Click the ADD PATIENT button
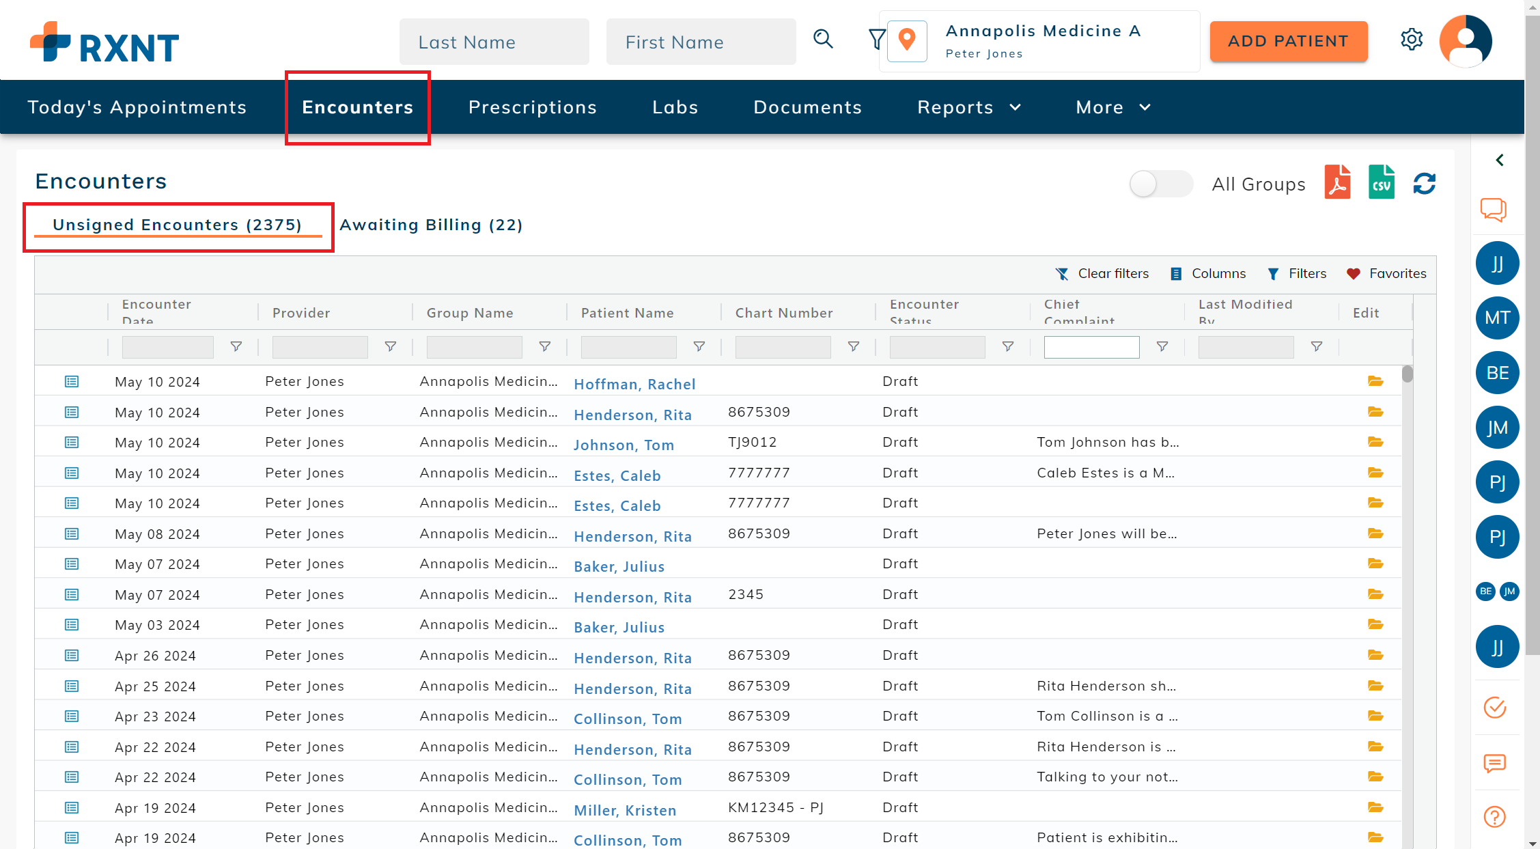This screenshot has height=849, width=1540. [1288, 41]
